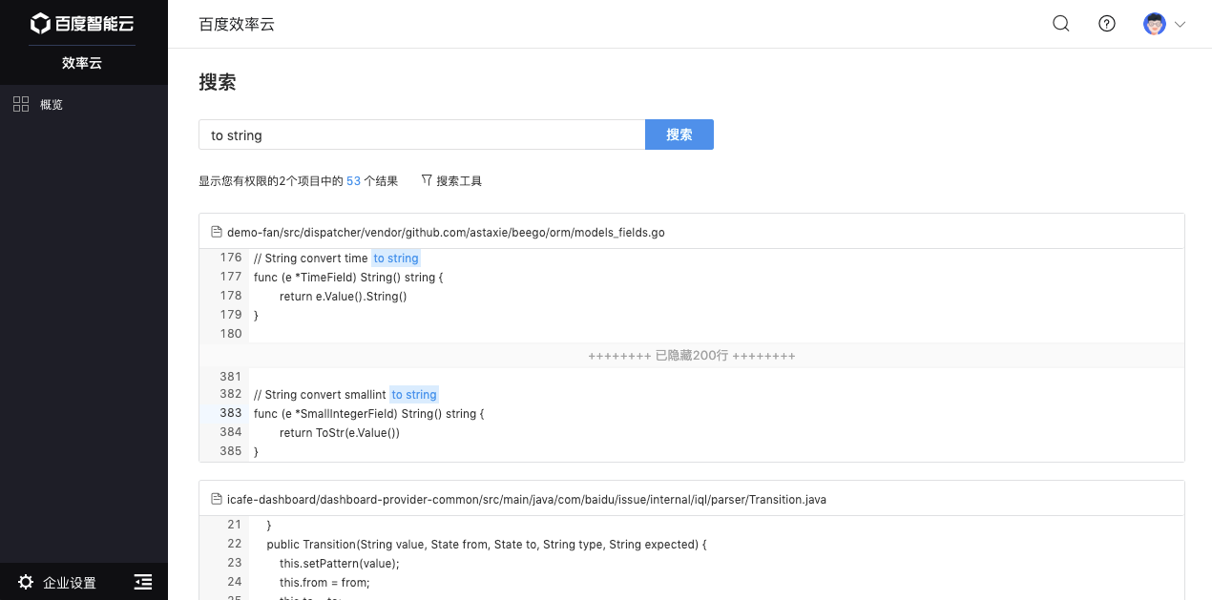This screenshot has width=1212, height=600.
Task: Expand the user account dropdown arrow
Action: point(1180,25)
